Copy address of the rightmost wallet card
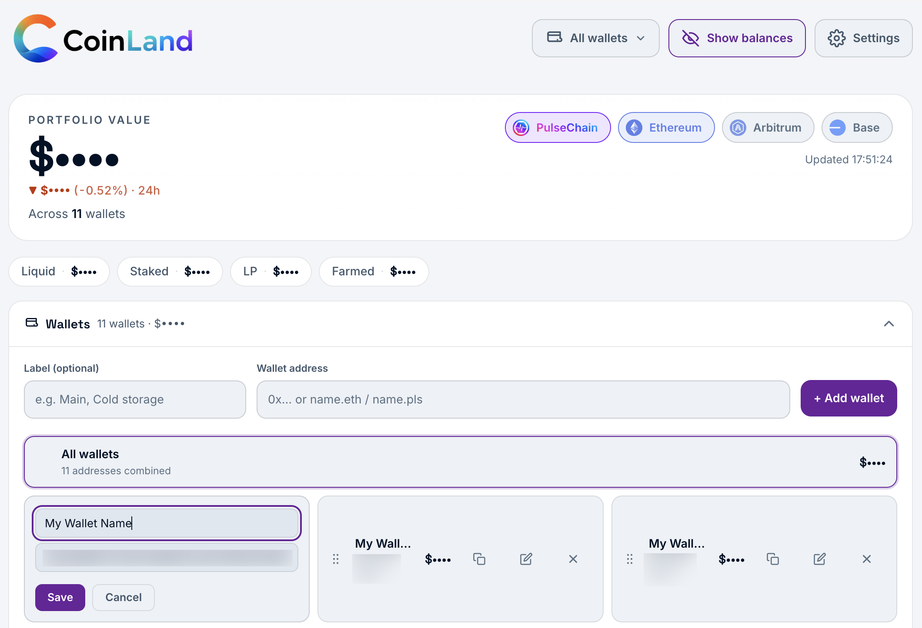922x628 pixels. point(773,559)
